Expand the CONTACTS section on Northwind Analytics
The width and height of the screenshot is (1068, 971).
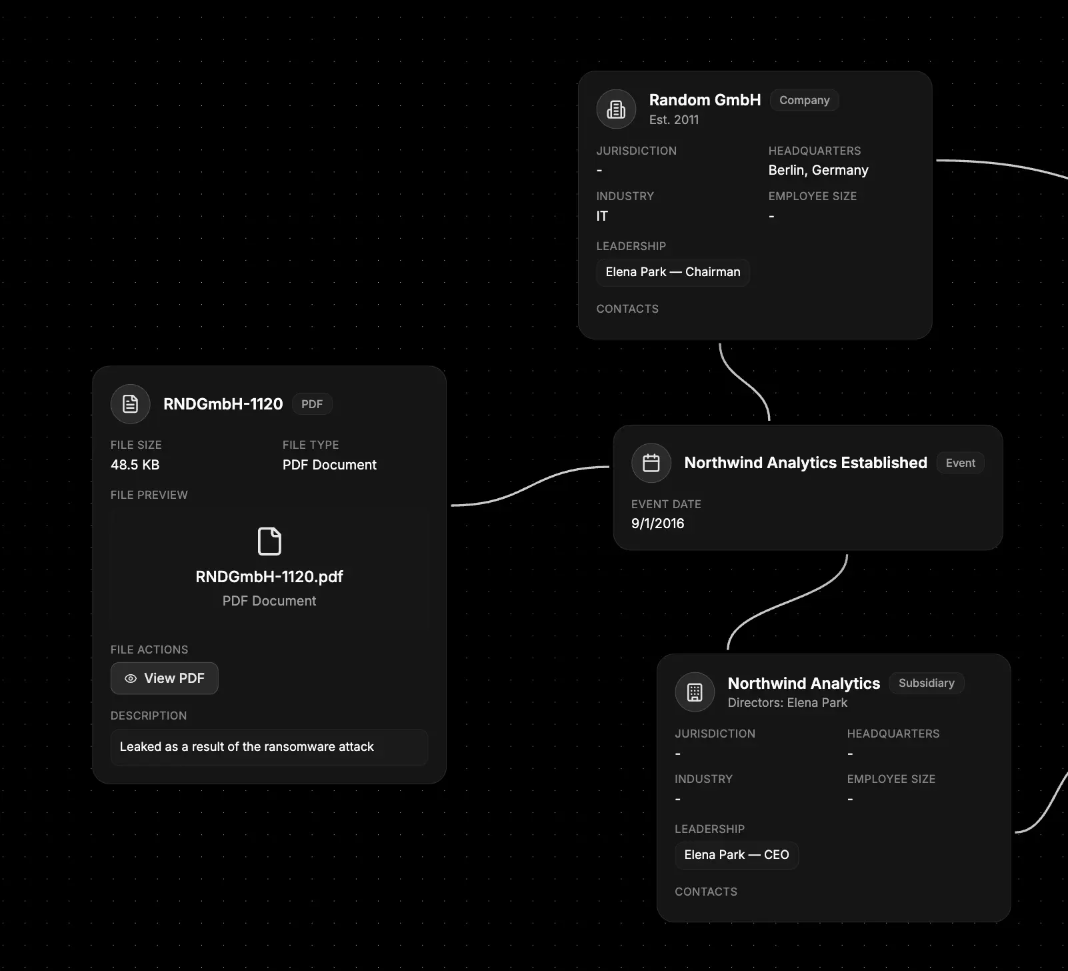coord(706,891)
